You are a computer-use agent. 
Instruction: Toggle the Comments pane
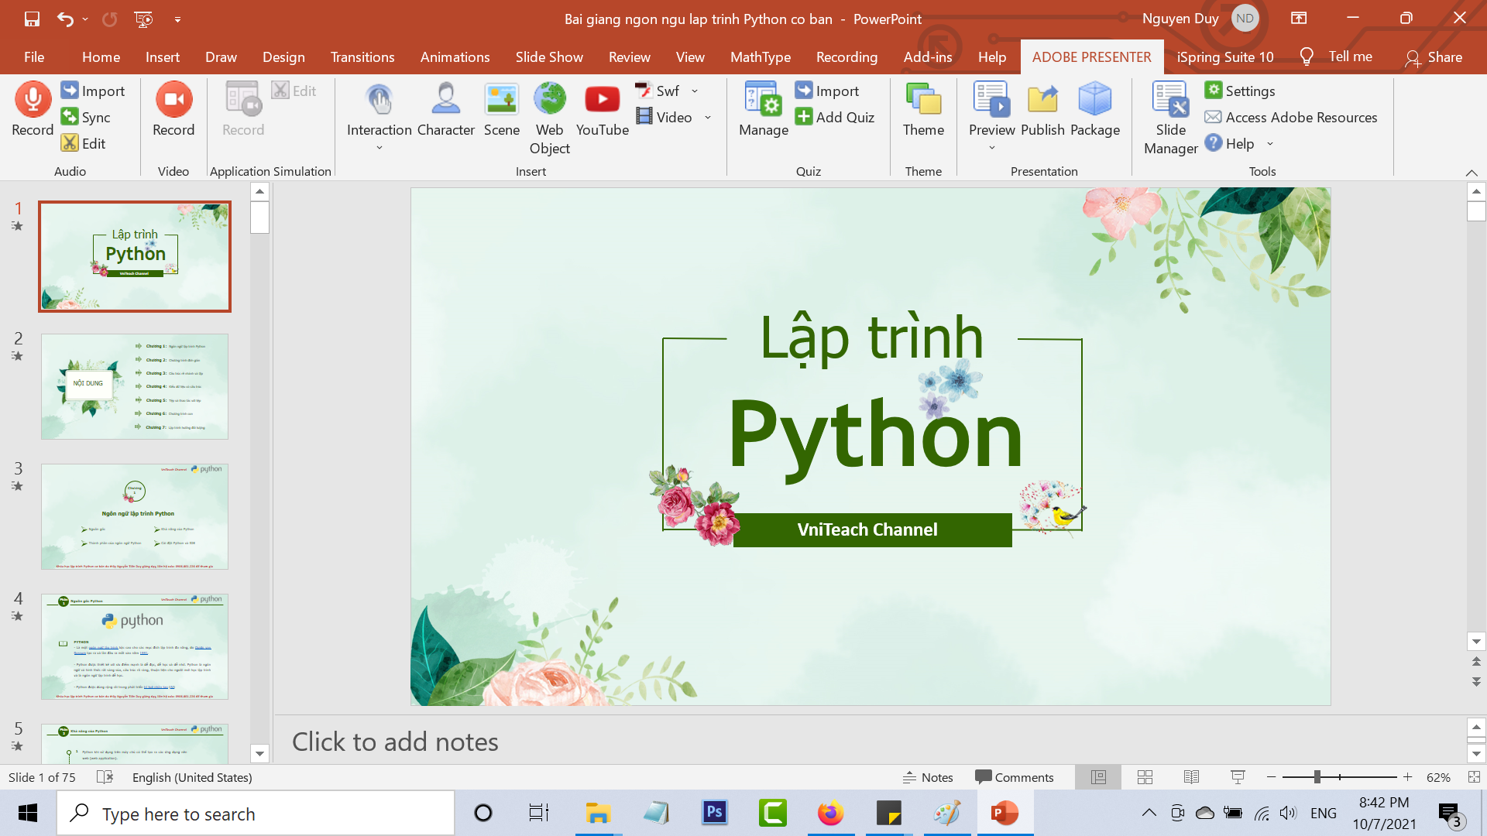pyautogui.click(x=1015, y=777)
